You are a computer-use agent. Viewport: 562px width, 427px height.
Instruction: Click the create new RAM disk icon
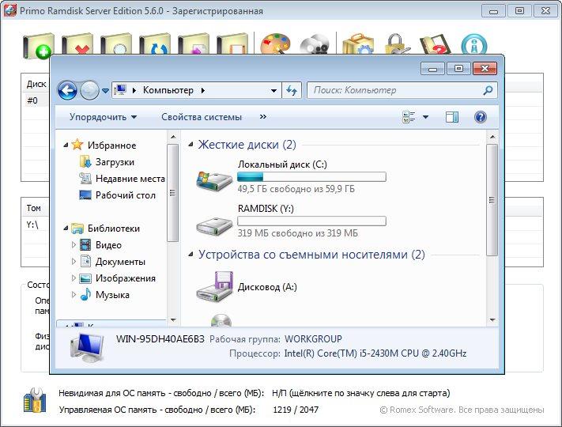click(x=38, y=46)
